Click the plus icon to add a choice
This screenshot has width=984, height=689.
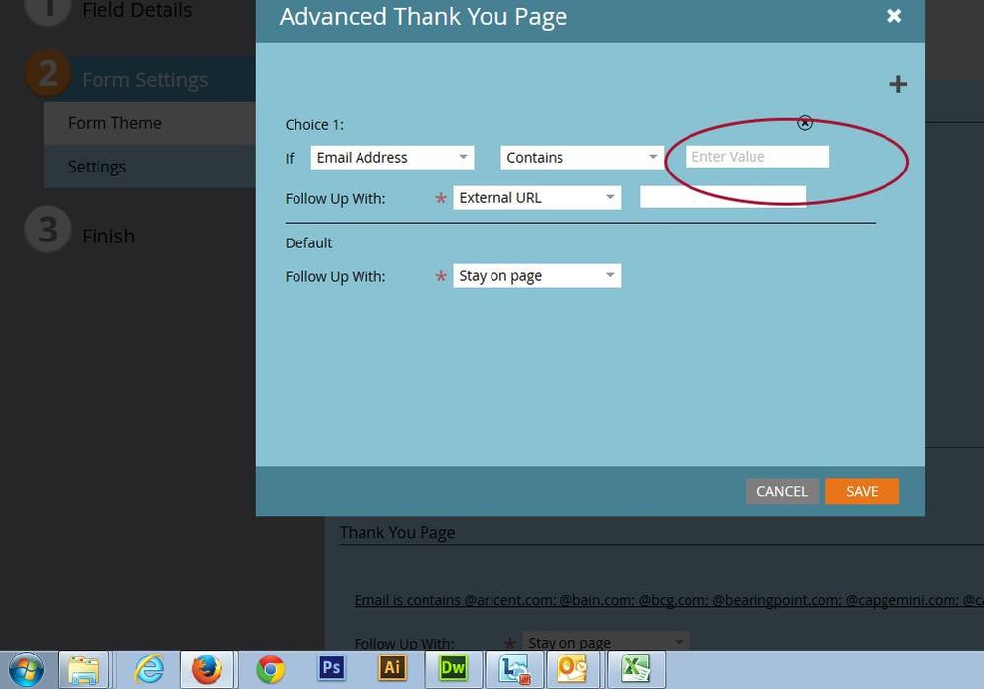pos(897,85)
